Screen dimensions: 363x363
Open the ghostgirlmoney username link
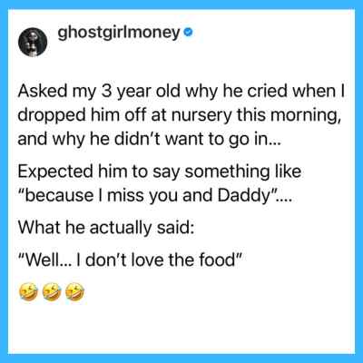[119, 33]
